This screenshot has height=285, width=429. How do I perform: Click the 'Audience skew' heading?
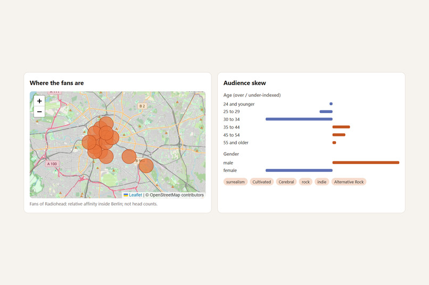click(245, 83)
